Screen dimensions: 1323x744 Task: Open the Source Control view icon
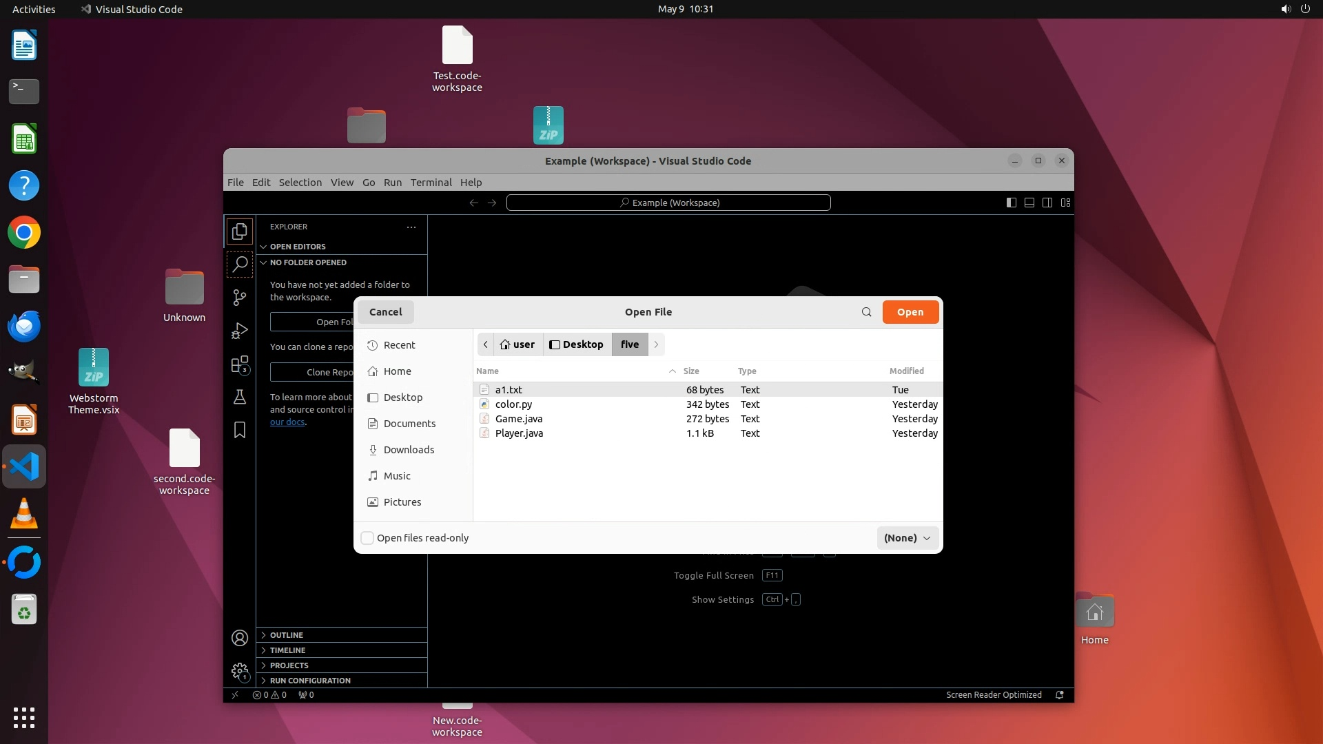point(240,298)
